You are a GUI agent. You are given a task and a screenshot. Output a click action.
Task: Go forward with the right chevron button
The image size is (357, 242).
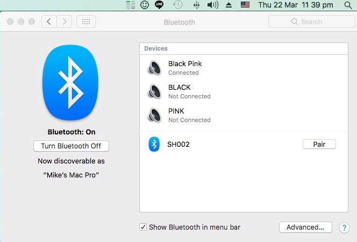(65, 22)
